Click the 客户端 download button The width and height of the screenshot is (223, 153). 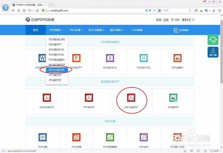click(213, 52)
